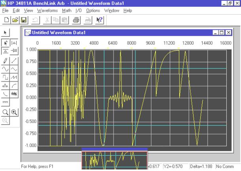Viewport: 241px width, 171px height.
Task: Click the 0.500 vertical axis label
Action: [31, 73]
